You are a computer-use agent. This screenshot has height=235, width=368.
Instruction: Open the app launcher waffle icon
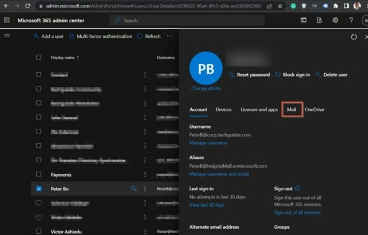7,20
